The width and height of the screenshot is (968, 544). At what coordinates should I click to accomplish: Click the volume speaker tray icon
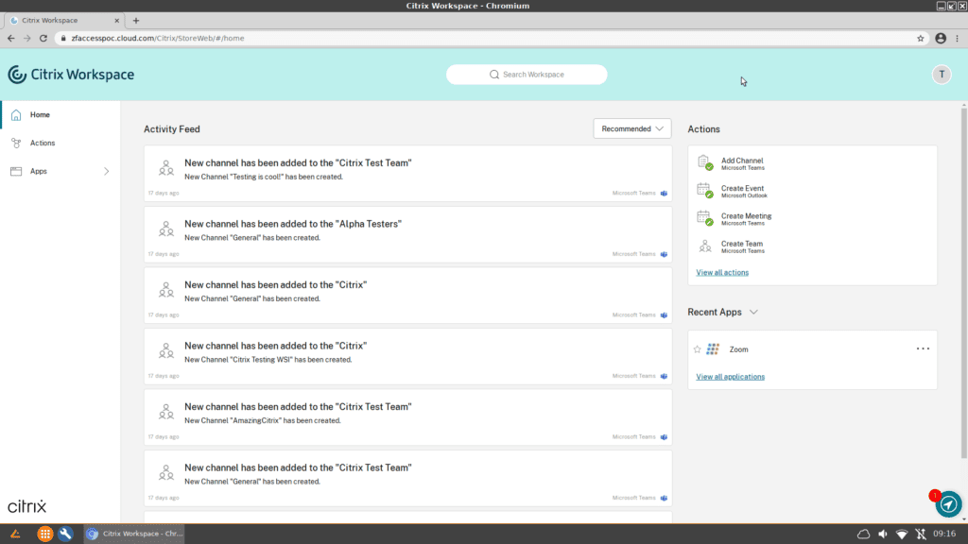pos(883,535)
